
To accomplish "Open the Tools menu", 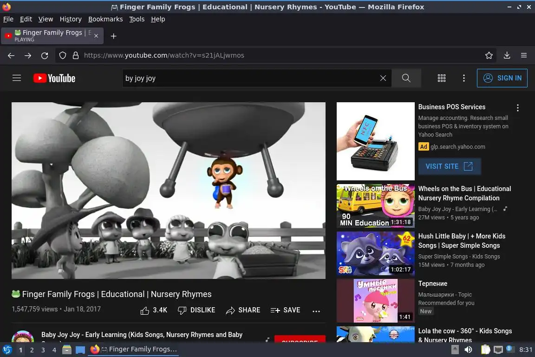I will [x=137, y=19].
